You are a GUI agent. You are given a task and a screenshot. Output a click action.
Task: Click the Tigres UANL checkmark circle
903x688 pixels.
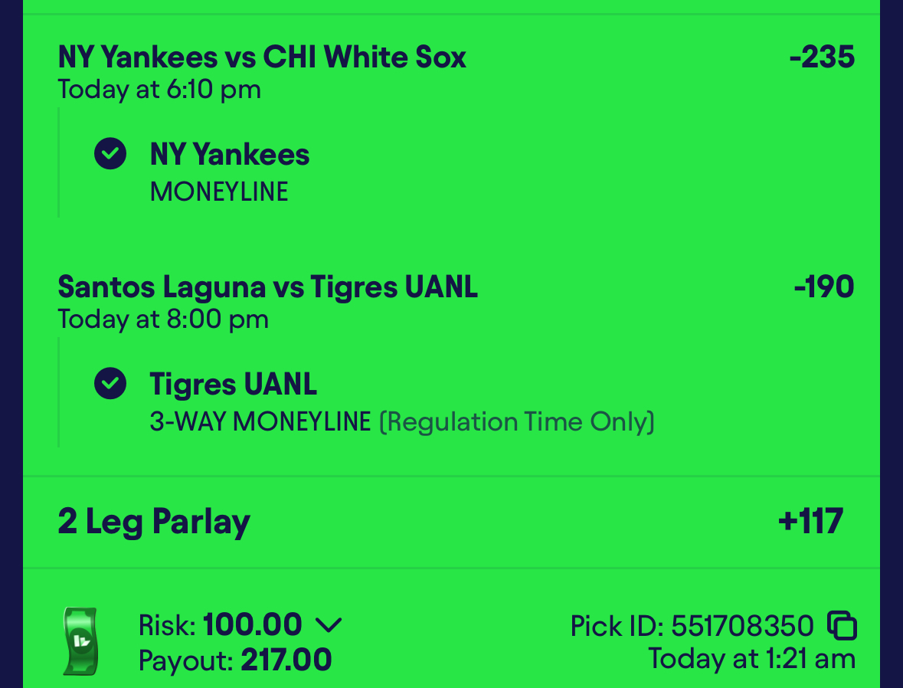(x=110, y=383)
